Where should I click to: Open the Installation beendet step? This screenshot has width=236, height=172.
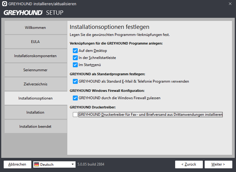click(36, 127)
